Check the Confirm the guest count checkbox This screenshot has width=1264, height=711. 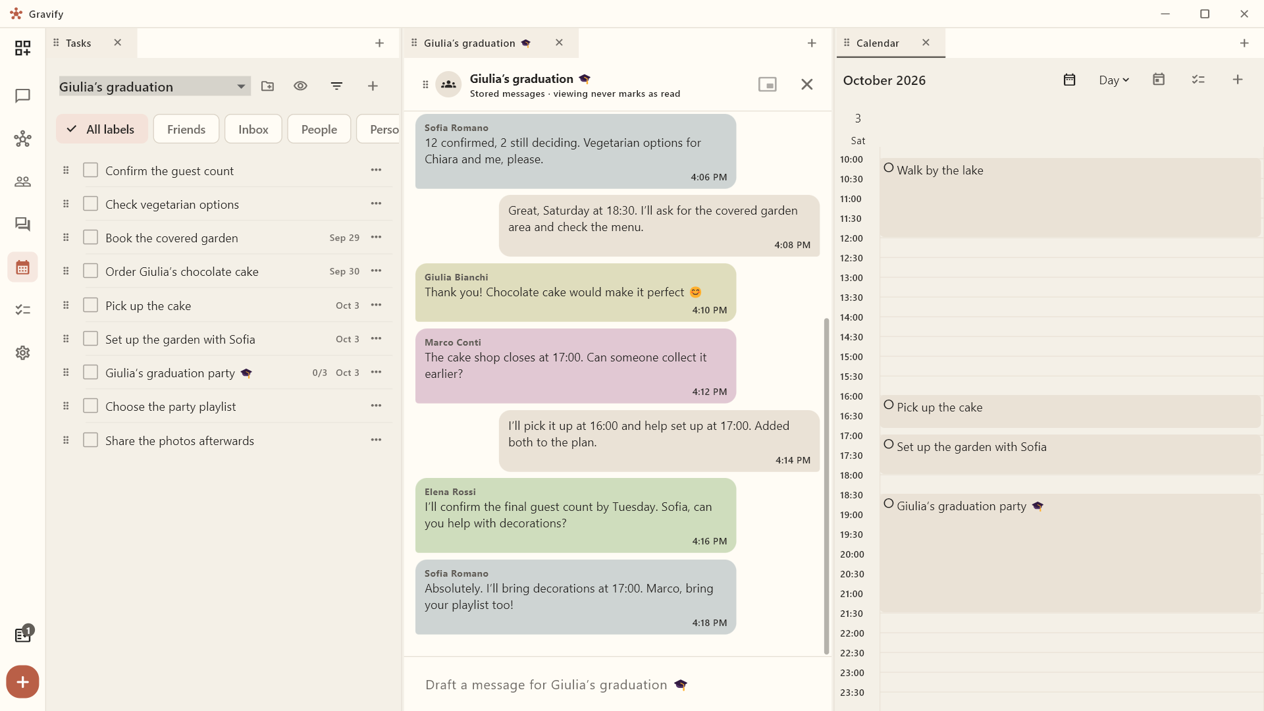tap(91, 171)
